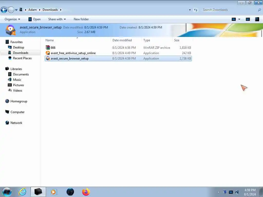
Task: Launch Internet Explorer from taskbar
Action: click(22, 192)
